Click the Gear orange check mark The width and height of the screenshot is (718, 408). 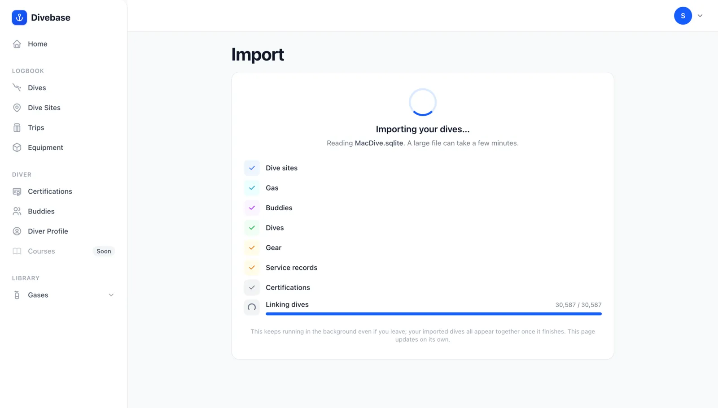[252, 248]
